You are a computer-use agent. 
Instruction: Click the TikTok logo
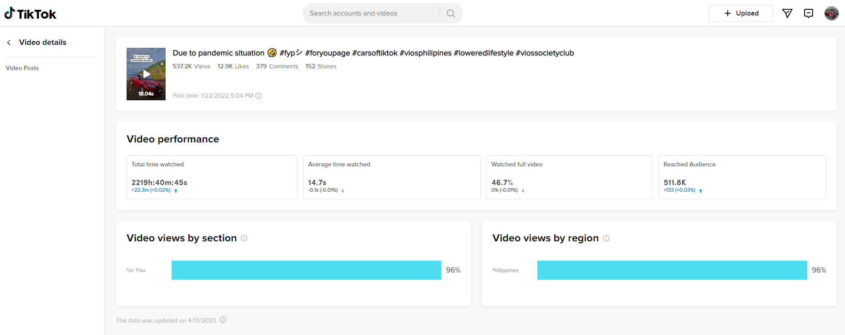coord(30,14)
